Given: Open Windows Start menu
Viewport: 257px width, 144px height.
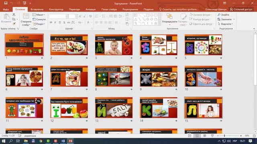Looking at the screenshot, I should (3, 141).
